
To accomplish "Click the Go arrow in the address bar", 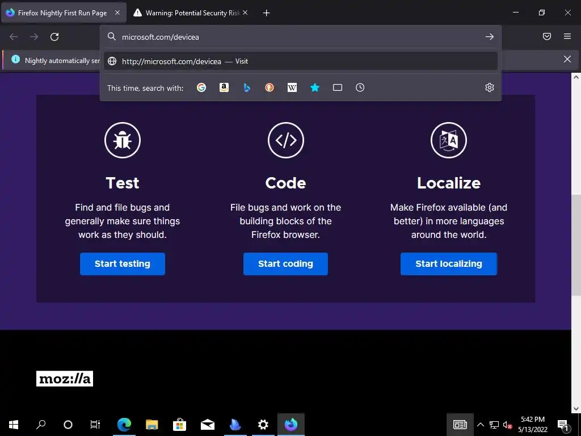I will click(490, 37).
